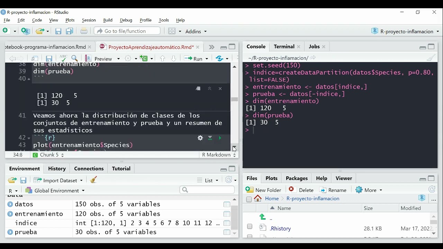This screenshot has height=249, width=443.
Task: Open the Global Environment selector
Action: (x=55, y=191)
